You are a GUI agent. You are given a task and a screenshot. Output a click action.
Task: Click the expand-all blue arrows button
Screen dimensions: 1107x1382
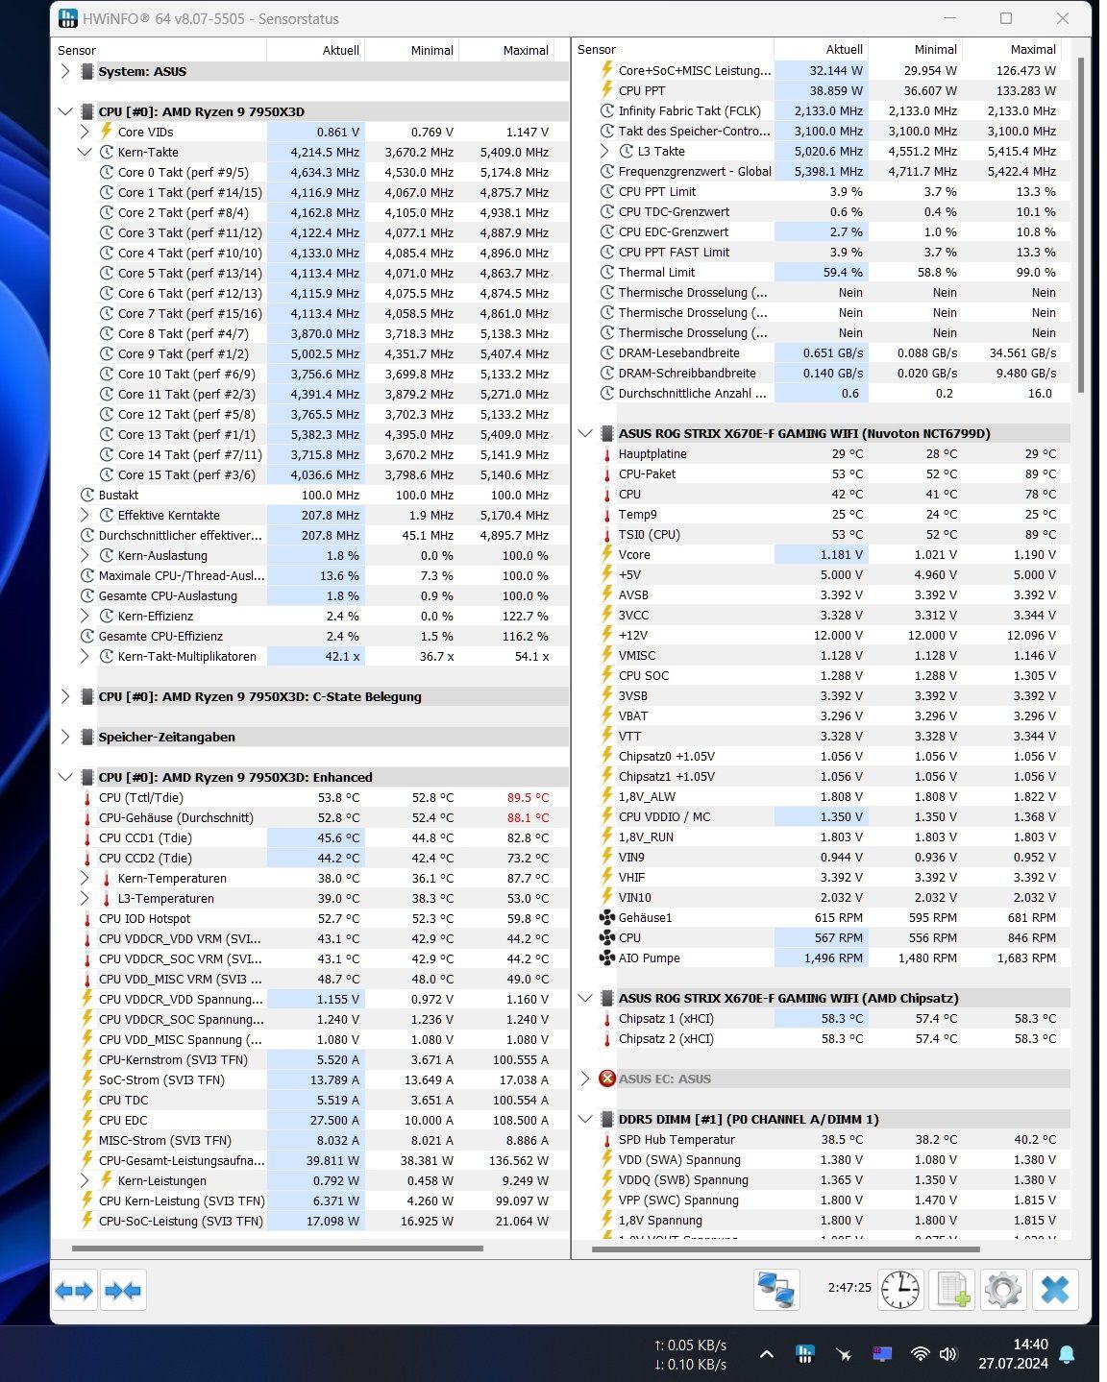click(x=74, y=1291)
